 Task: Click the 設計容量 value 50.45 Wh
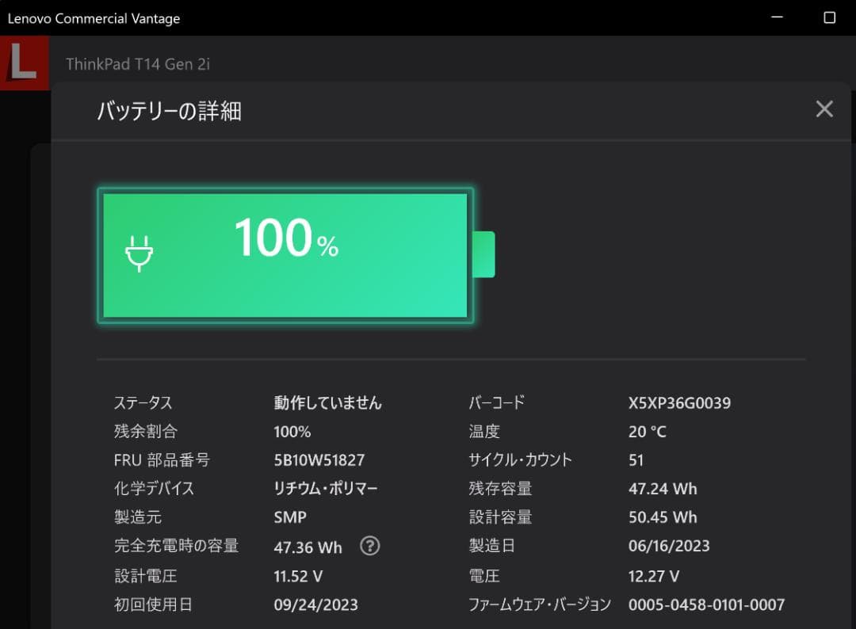click(x=663, y=517)
